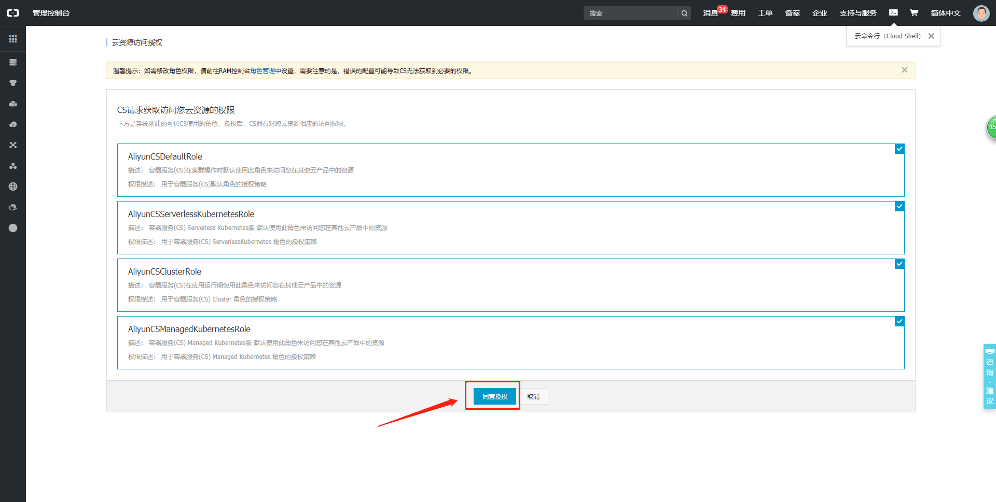Open Cloud Shell terminal icon
The image size is (996, 502).
coord(893,12)
